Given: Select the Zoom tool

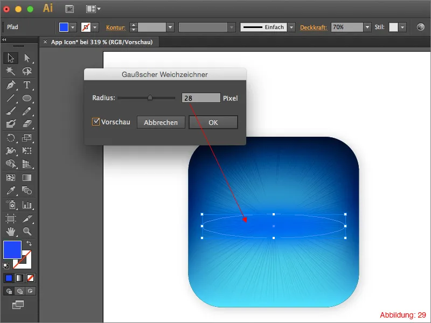Looking at the screenshot, I should coord(27,231).
